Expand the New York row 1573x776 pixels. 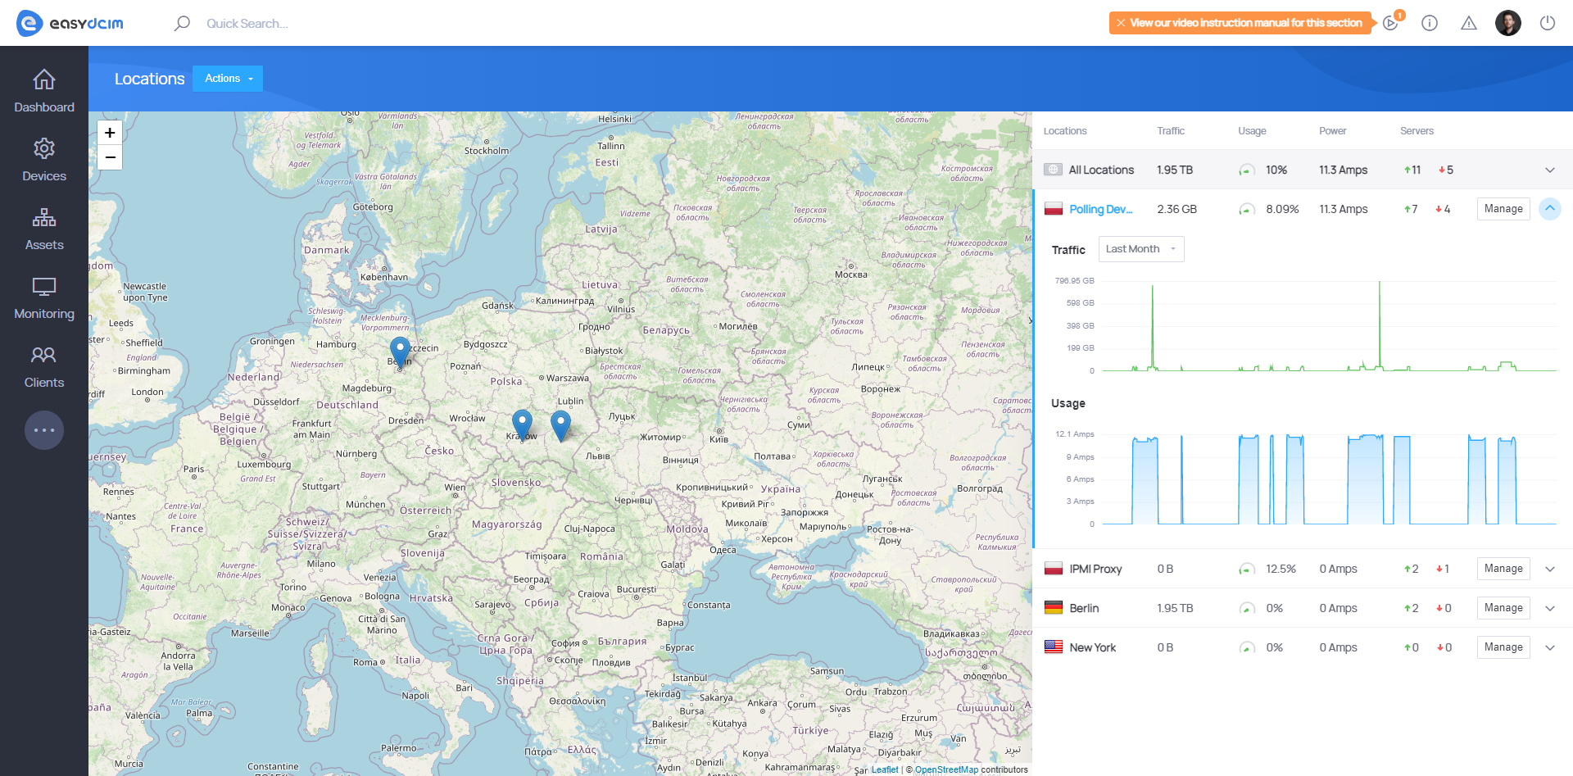(1550, 647)
